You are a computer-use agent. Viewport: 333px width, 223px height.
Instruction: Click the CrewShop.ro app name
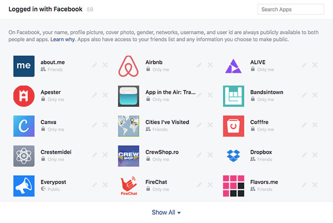[x=162, y=152]
